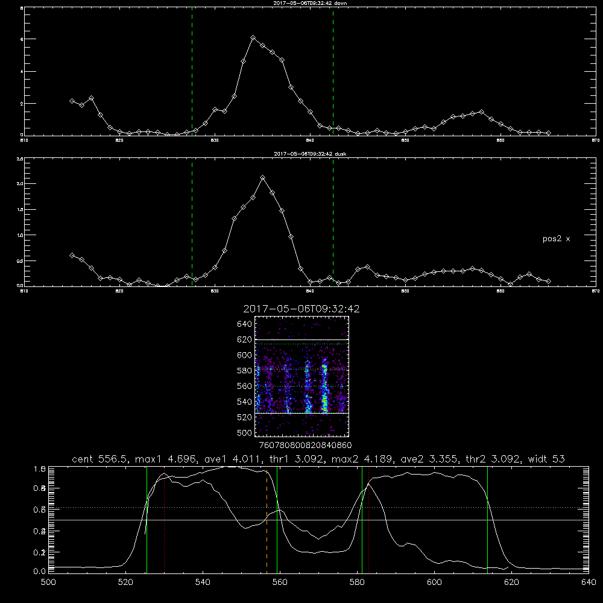Click the highest diamond point of the dawn curve
Image resolution: width=603 pixels, height=603 pixels.
pos(253,37)
